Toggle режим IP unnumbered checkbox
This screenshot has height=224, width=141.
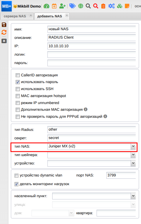coord(18,103)
